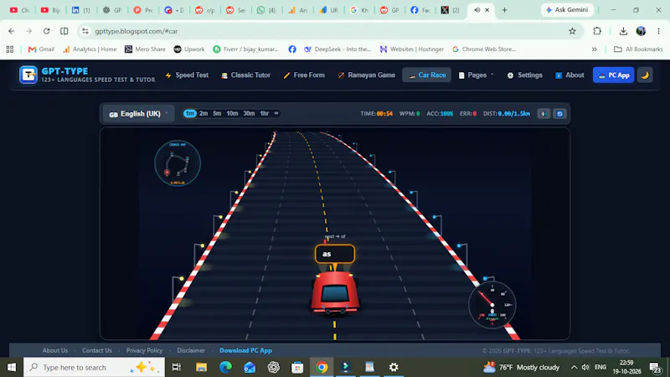The height and width of the screenshot is (377, 670).
Task: Show hidden system tray icons
Action: [x=574, y=367]
